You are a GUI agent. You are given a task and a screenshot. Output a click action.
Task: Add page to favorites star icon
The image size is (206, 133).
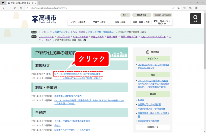click(178, 8)
